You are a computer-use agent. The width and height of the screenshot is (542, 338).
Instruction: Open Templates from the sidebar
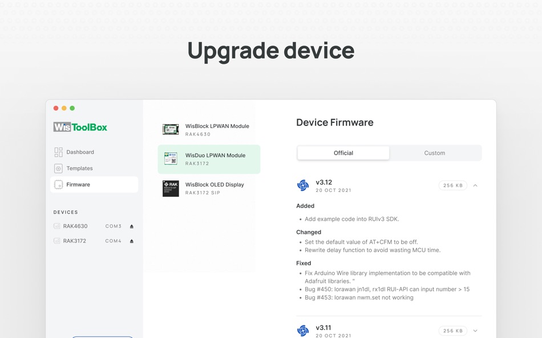pos(94,168)
